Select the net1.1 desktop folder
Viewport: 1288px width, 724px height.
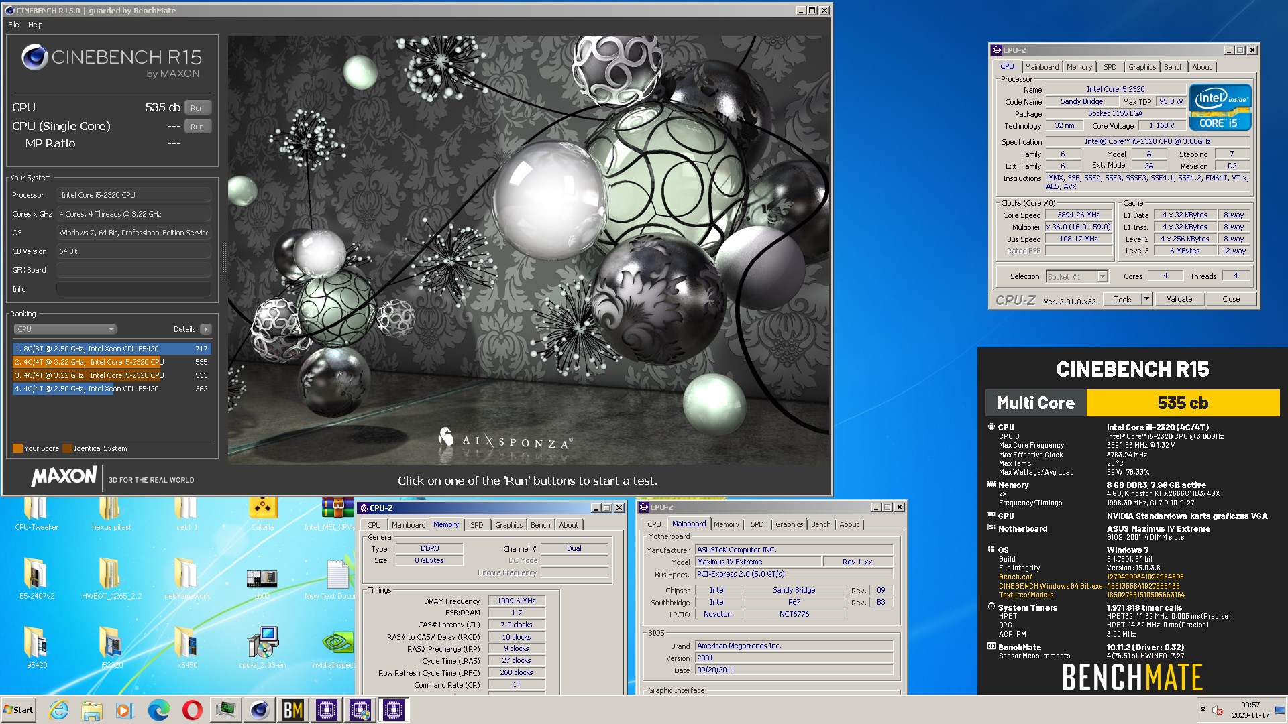click(187, 515)
